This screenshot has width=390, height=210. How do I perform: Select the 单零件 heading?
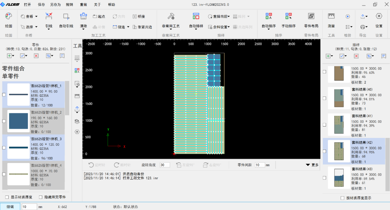pyautogui.click(x=10, y=76)
